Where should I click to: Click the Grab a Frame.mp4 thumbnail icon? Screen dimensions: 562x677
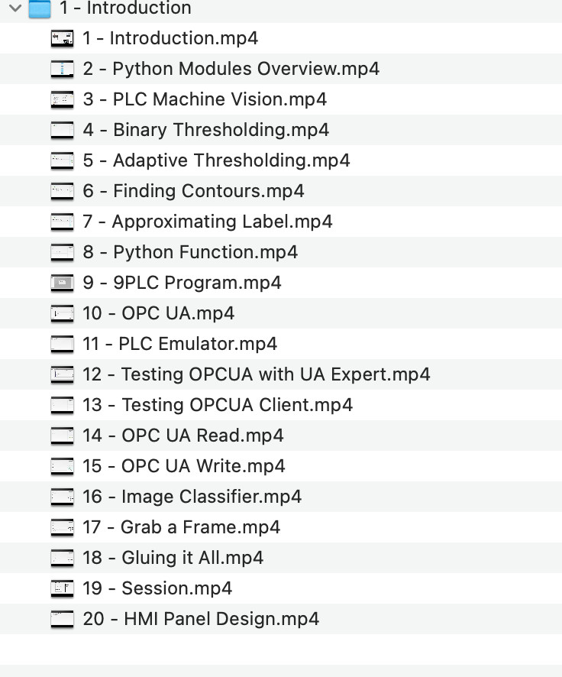click(62, 527)
